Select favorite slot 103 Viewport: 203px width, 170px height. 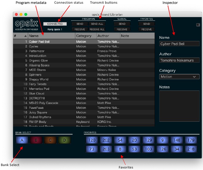(148, 149)
